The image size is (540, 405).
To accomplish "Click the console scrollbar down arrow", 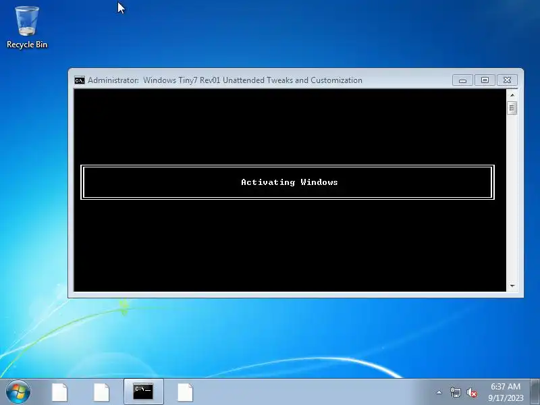I will coord(512,286).
